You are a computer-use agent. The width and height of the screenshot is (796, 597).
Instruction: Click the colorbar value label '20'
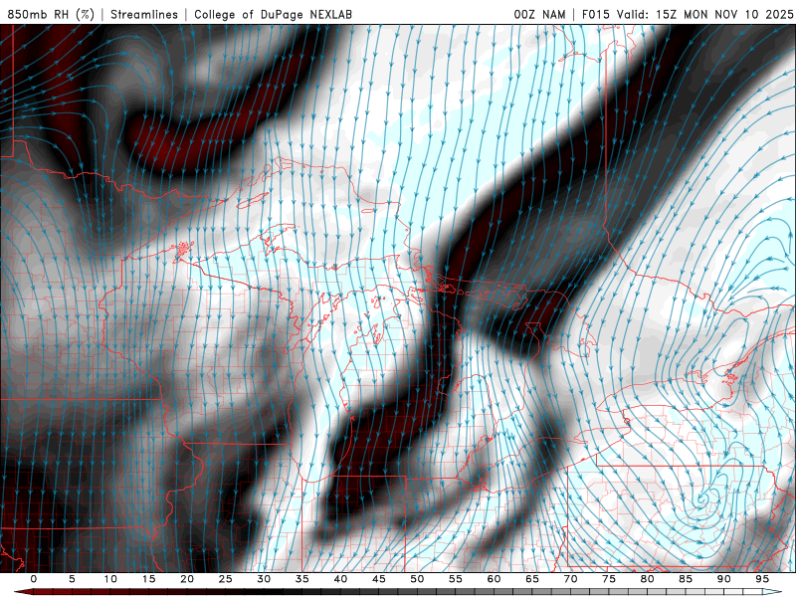[x=187, y=579]
